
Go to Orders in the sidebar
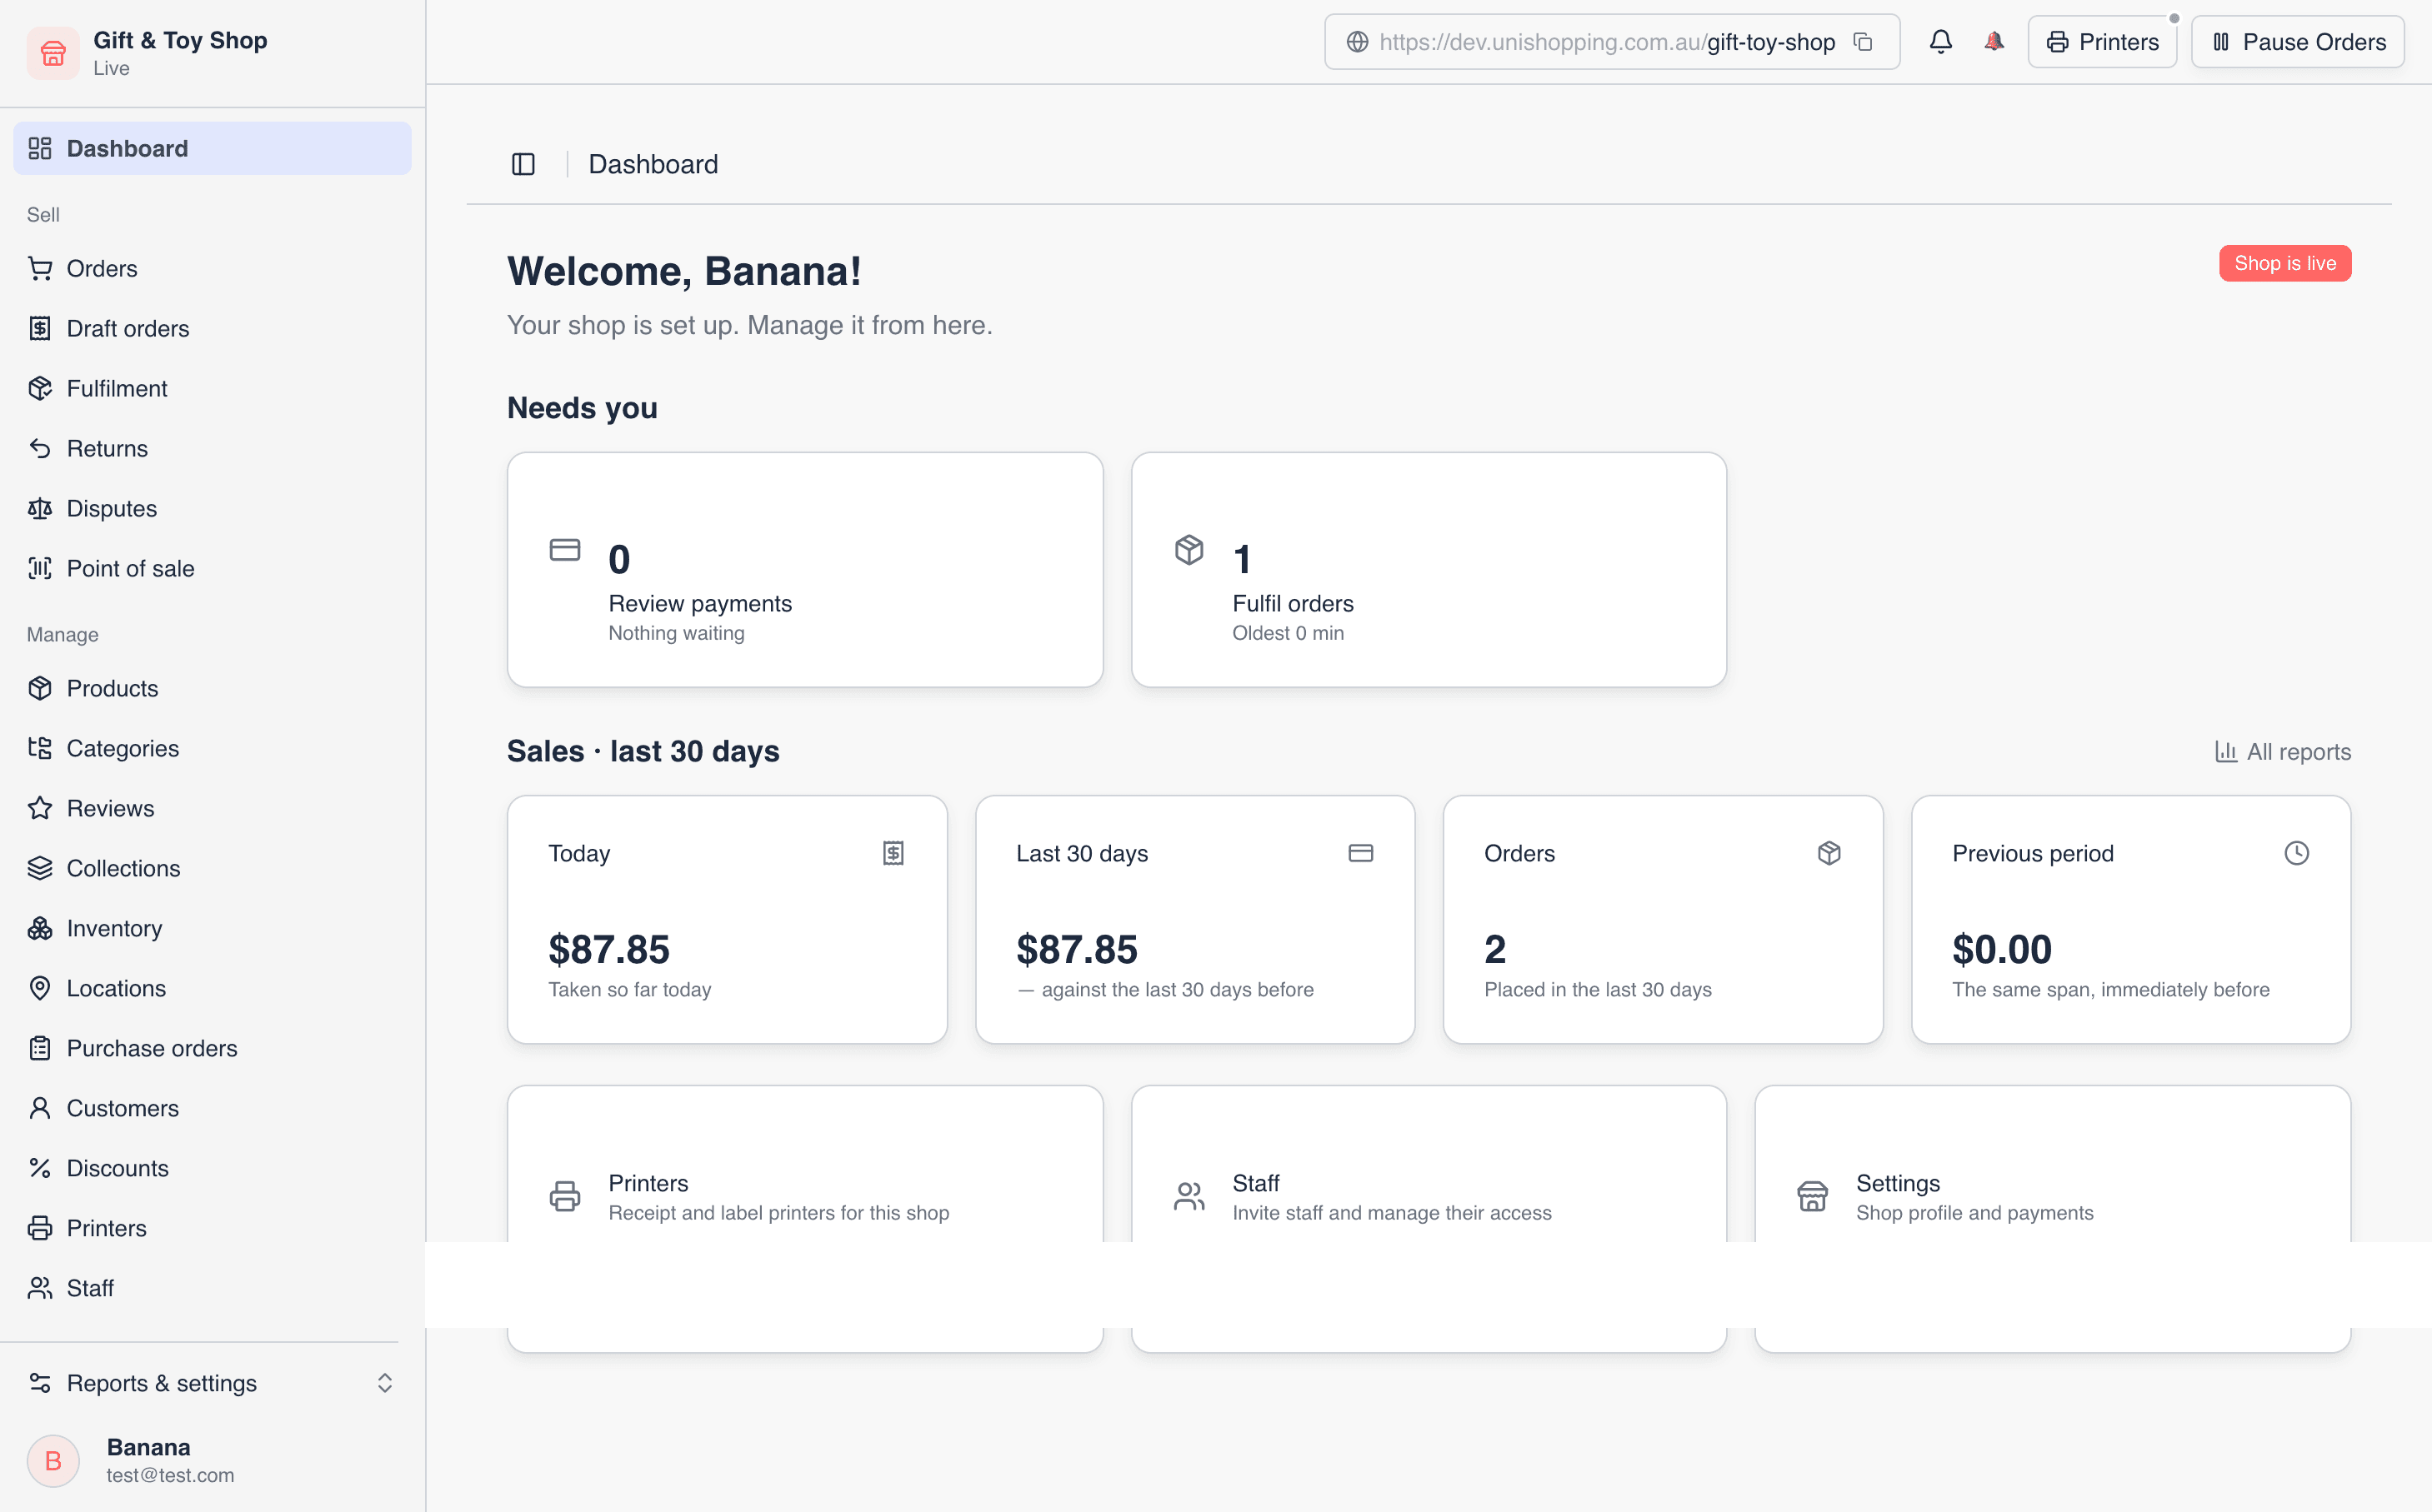coord(212,268)
